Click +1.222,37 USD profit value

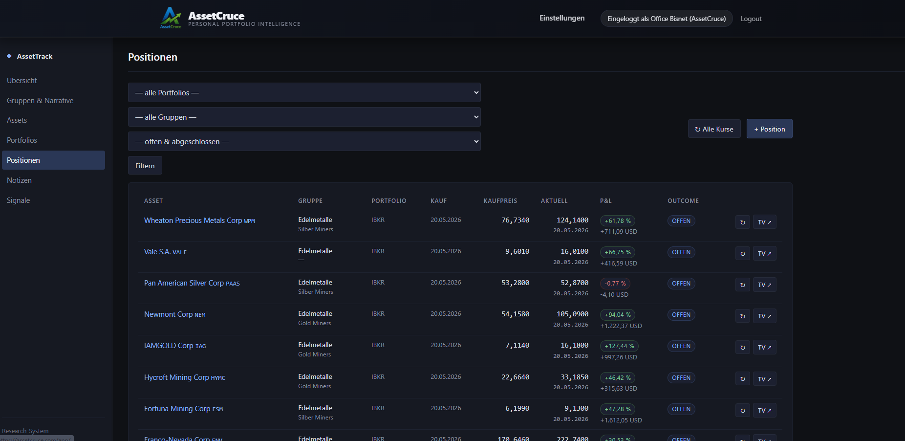pyautogui.click(x=621, y=326)
